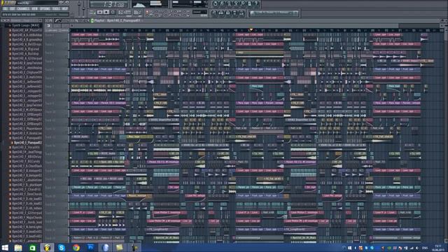Open the TOOLS menu
Viewport: 448px width, 252px height.
point(56,9)
